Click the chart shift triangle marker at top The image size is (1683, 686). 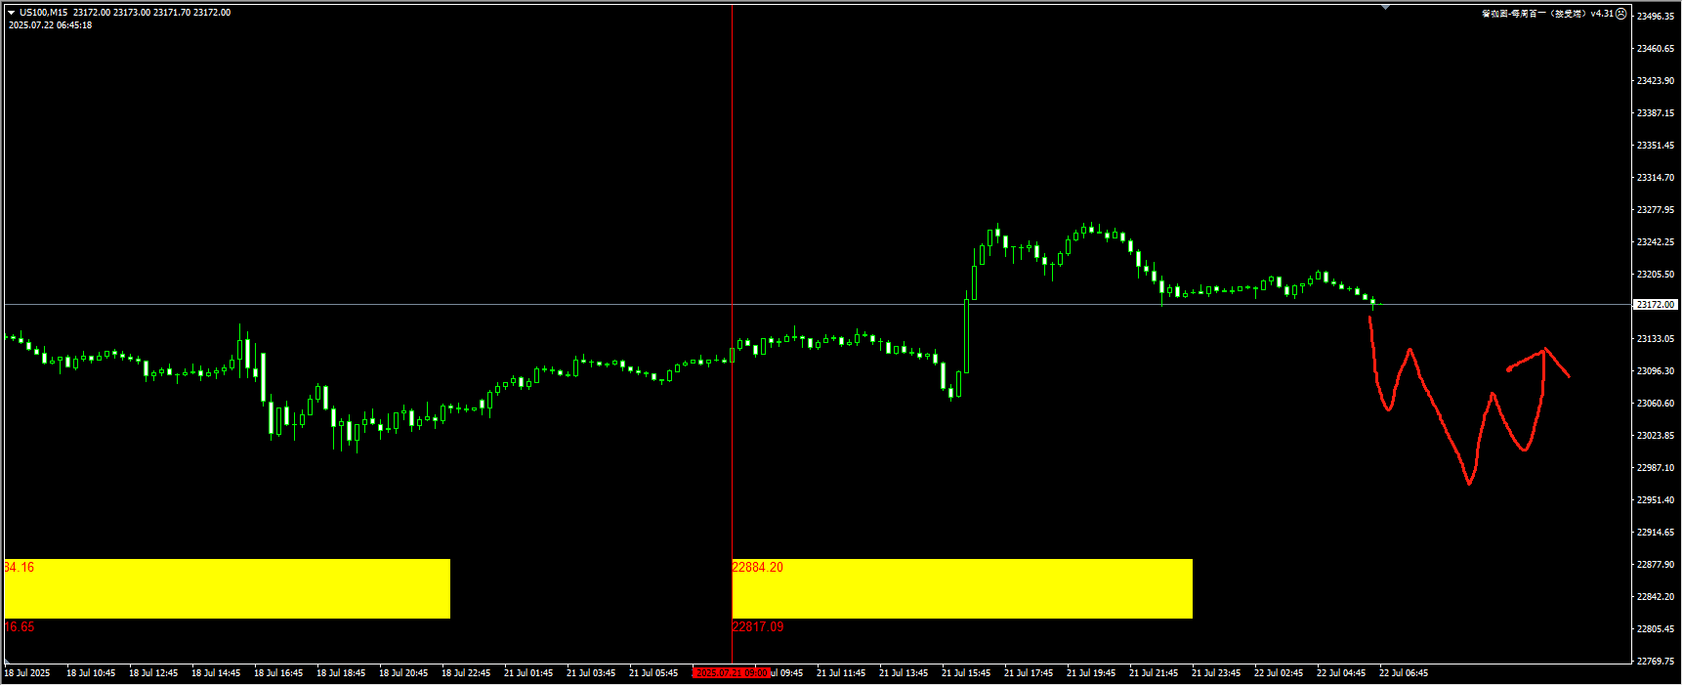tap(1385, 7)
